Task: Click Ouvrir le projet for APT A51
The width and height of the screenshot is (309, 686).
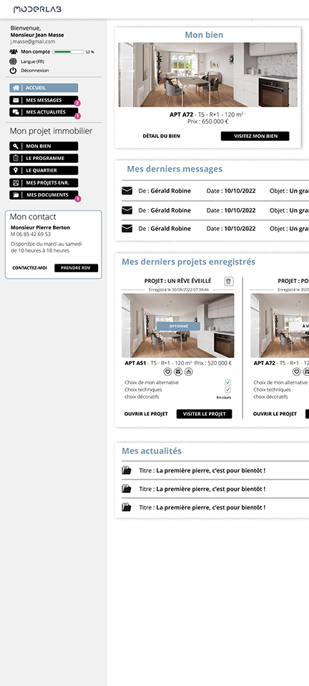Action: tap(146, 414)
